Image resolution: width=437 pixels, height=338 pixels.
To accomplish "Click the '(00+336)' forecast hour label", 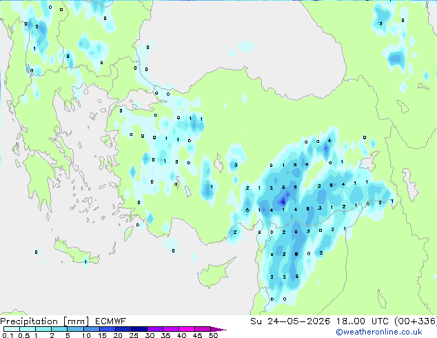I will click(x=416, y=321).
